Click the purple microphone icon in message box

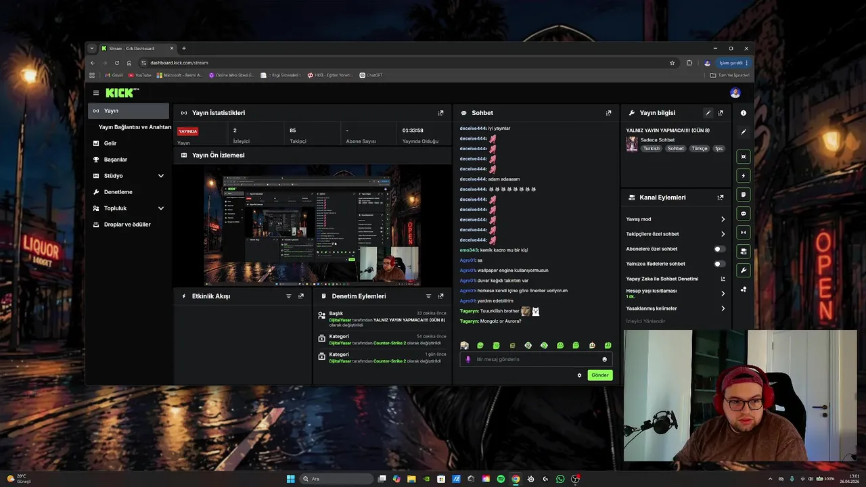tap(468, 359)
